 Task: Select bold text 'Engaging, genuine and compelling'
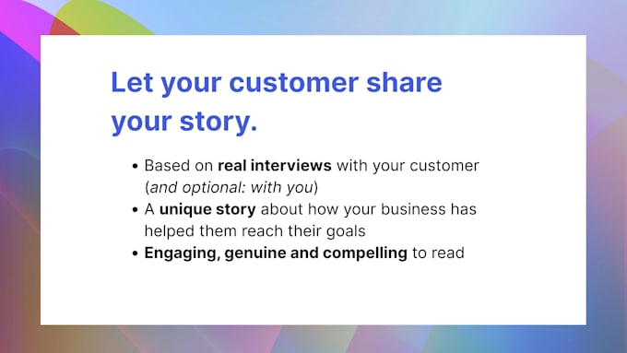click(x=276, y=253)
